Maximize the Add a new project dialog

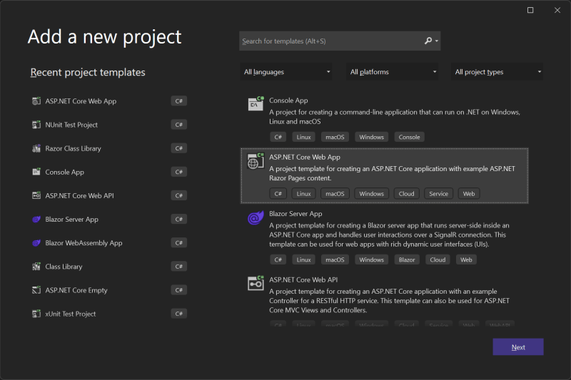pos(530,10)
